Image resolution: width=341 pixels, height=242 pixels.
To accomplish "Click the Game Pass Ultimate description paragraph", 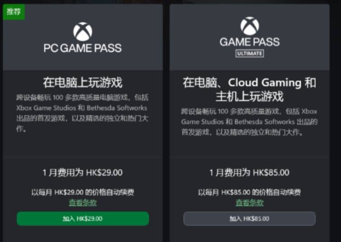I will click(249, 122).
